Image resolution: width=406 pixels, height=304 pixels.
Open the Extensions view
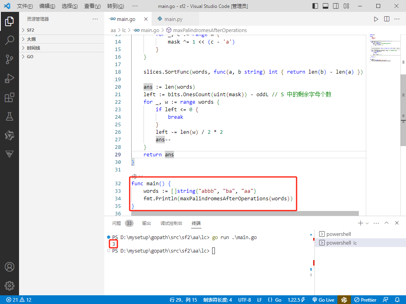pos(10,97)
